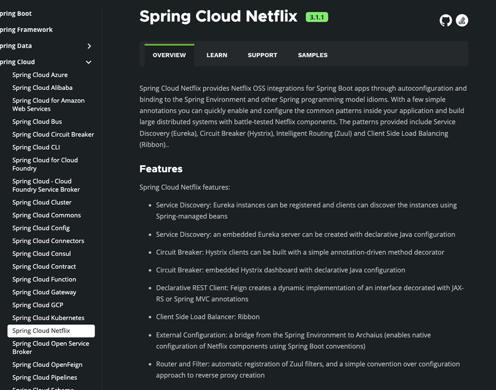
Task: Collapse the Spring Cloud sidebar section
Action: pos(89,62)
